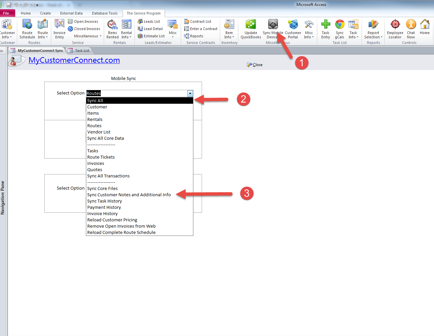Choose Invoices in the dropdown list

(139, 163)
